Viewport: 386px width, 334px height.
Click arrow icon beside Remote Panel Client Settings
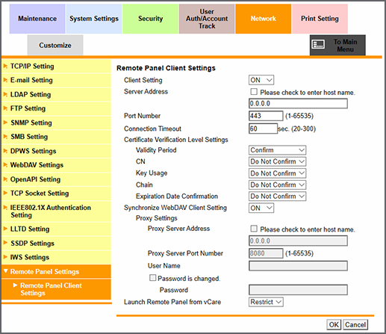point(15,285)
